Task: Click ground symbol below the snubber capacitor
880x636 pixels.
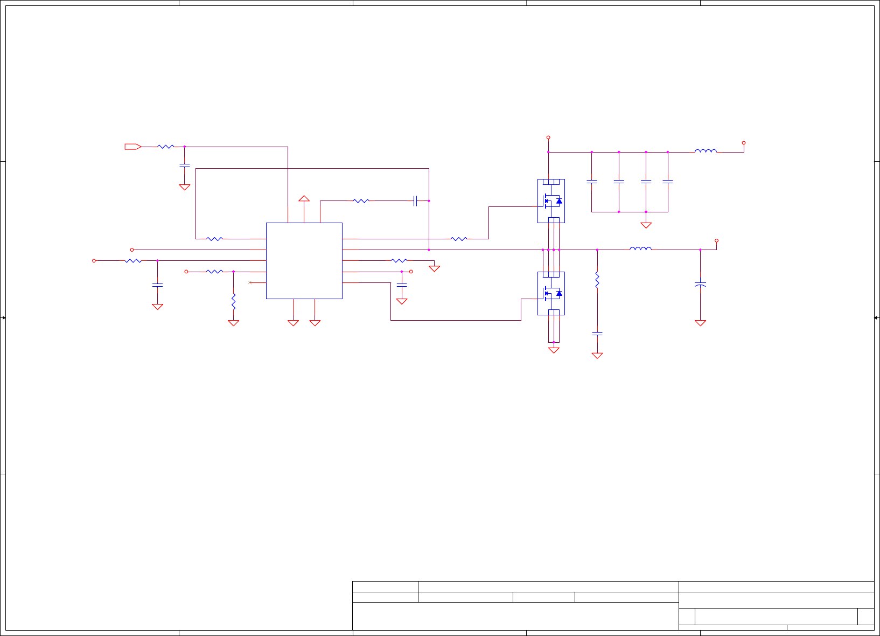Action: point(597,356)
